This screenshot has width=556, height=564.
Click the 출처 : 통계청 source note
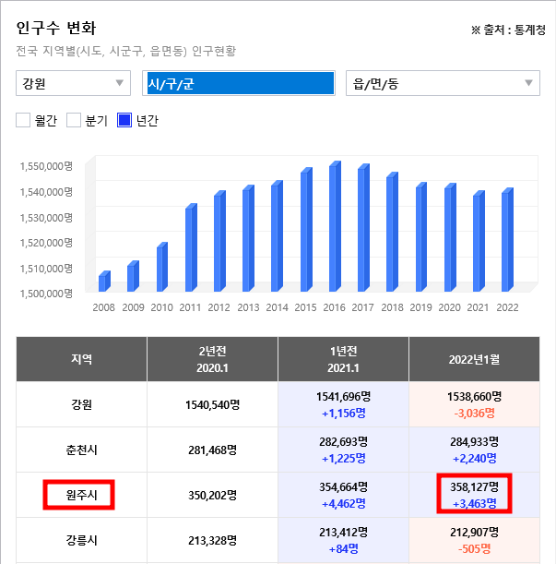[509, 30]
